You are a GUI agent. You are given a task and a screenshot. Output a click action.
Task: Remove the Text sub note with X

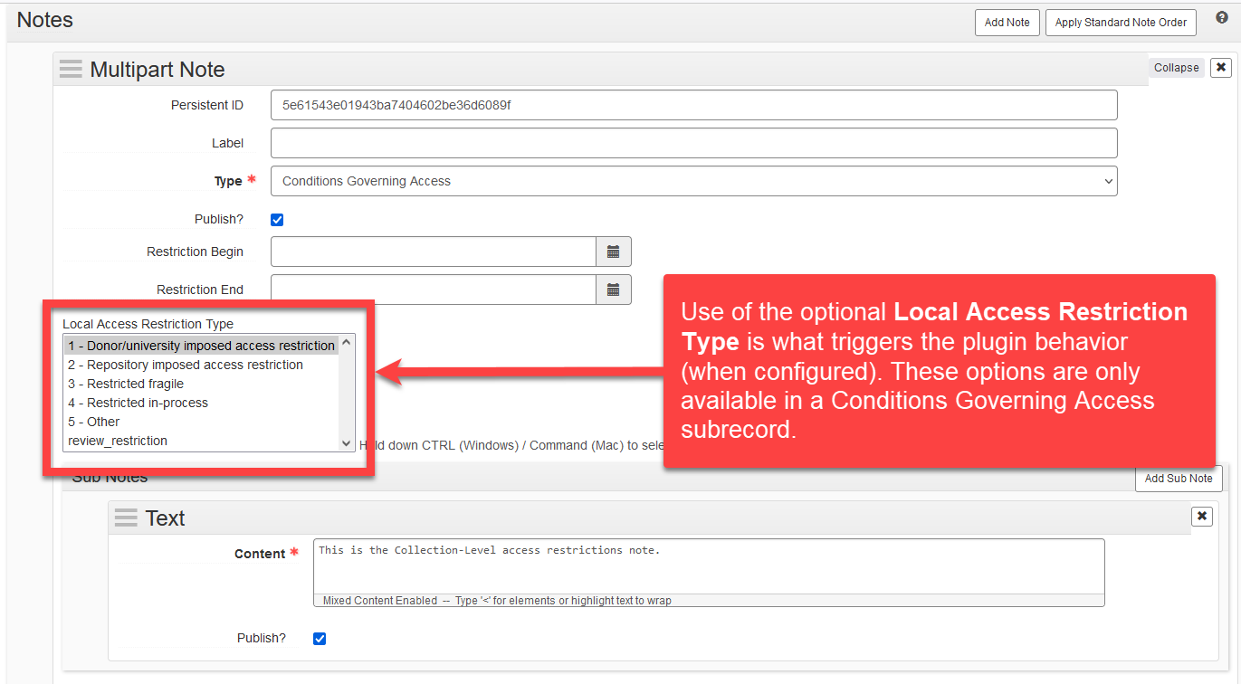click(1201, 516)
